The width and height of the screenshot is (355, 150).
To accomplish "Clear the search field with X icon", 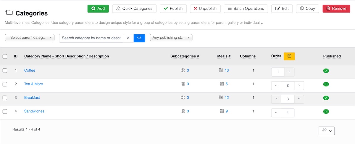I will click(x=128, y=38).
